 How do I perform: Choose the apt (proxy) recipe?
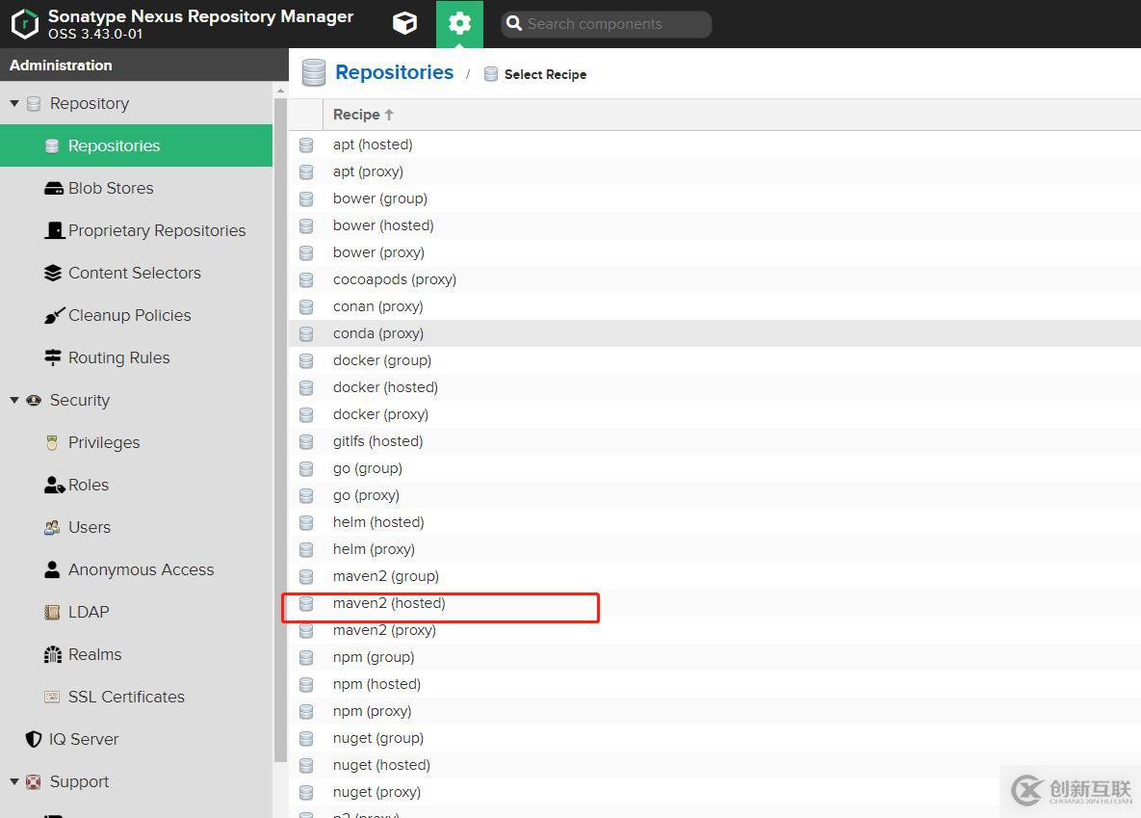coord(714,172)
